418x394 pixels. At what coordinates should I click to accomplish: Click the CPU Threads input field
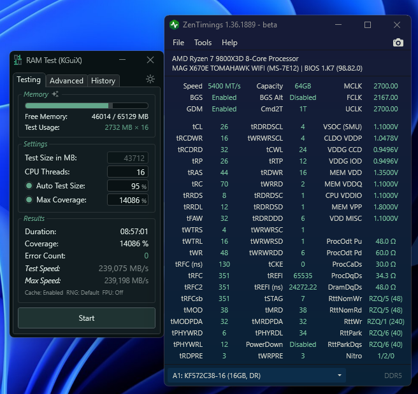[x=127, y=172]
